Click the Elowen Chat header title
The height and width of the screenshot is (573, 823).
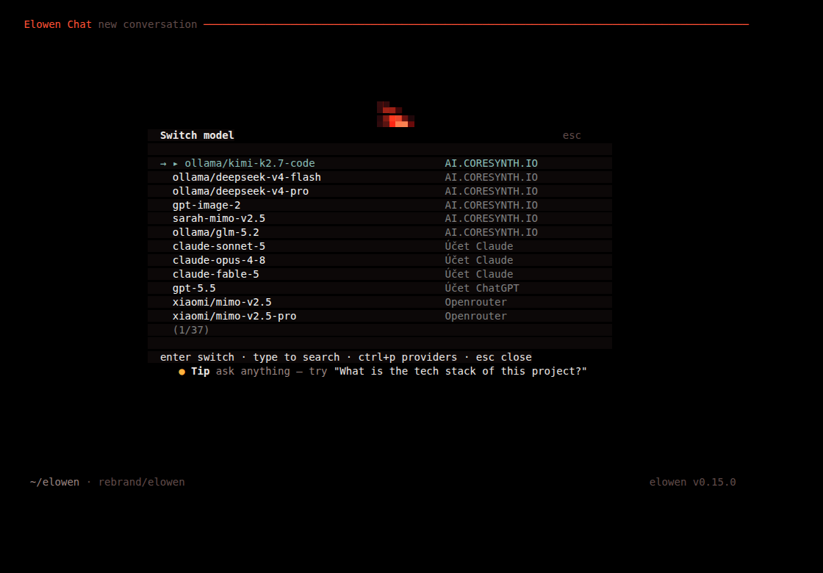tap(58, 25)
